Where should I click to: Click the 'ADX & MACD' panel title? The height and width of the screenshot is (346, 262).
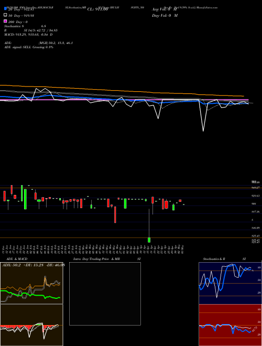click(17, 259)
